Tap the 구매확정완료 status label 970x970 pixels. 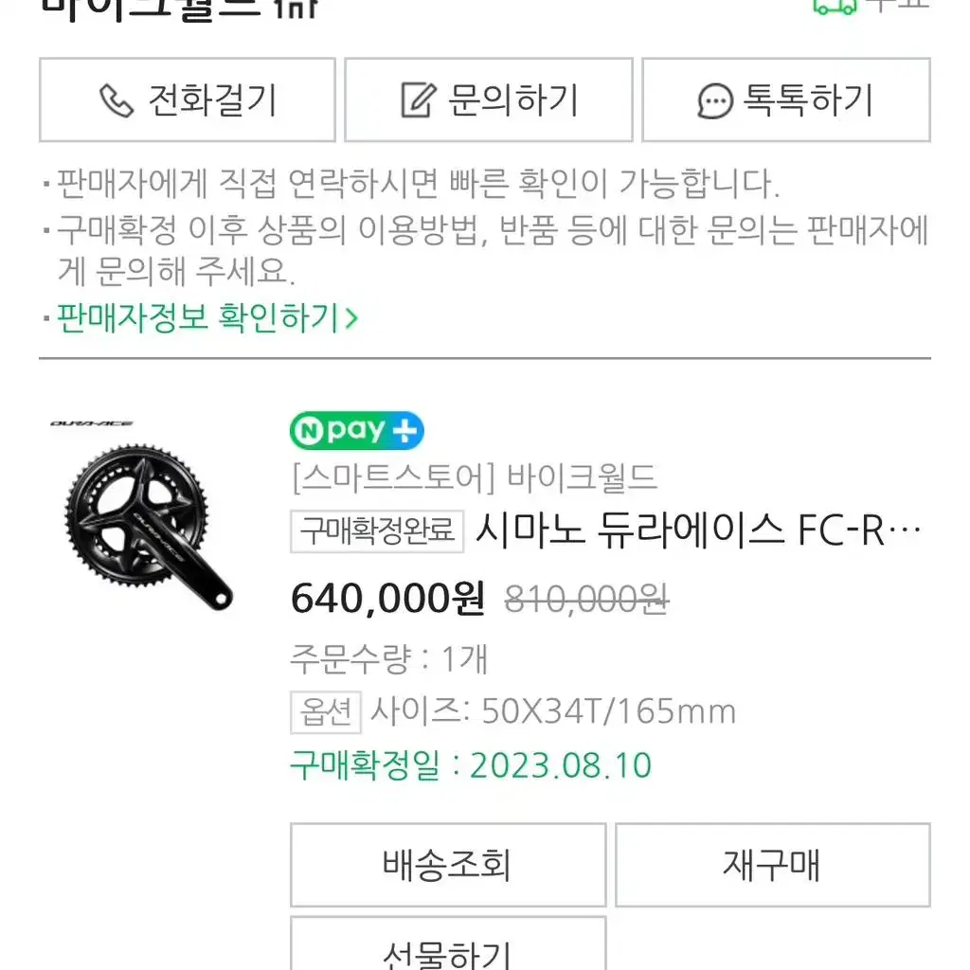tap(377, 530)
